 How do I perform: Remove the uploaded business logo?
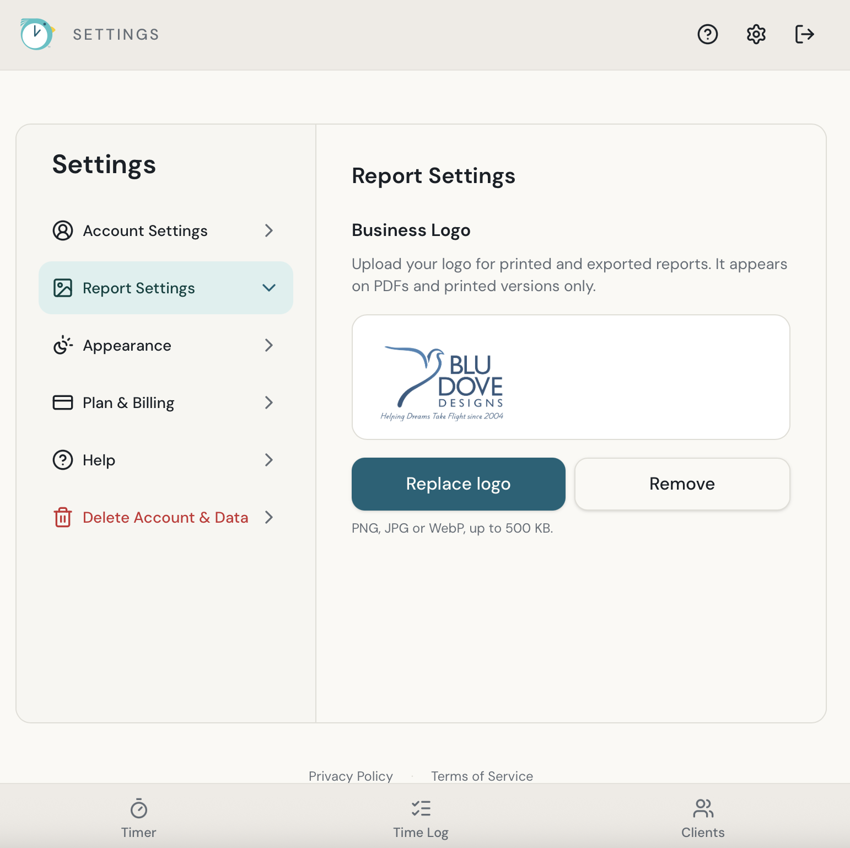pyautogui.click(x=682, y=484)
